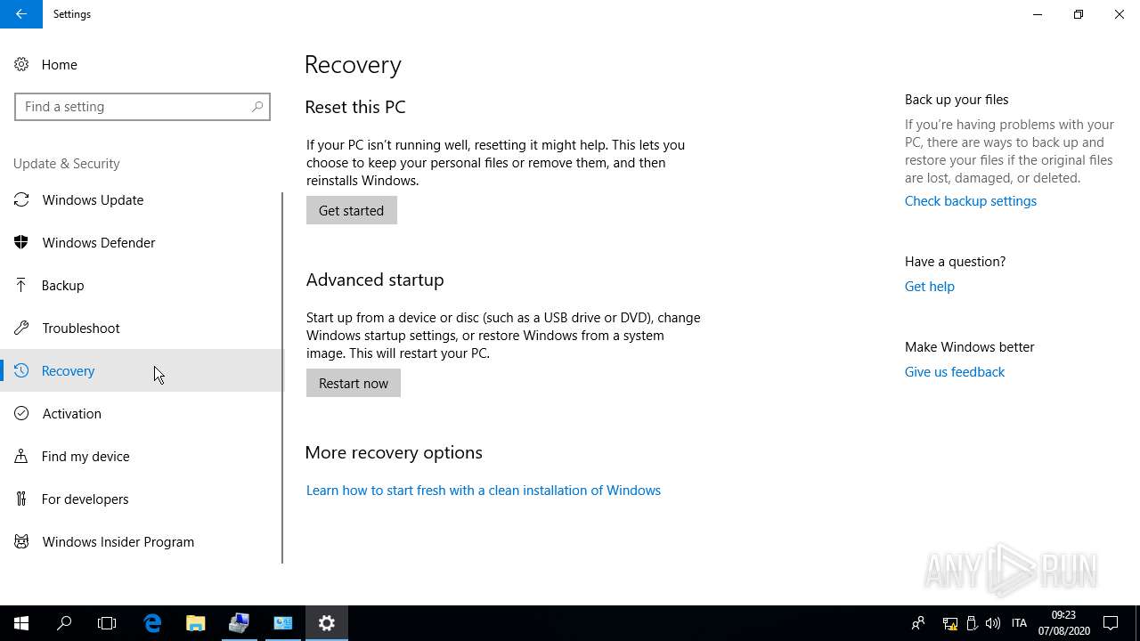This screenshot has height=641, width=1140.
Task: Select the search magnifier in Find a setting
Action: point(256,106)
